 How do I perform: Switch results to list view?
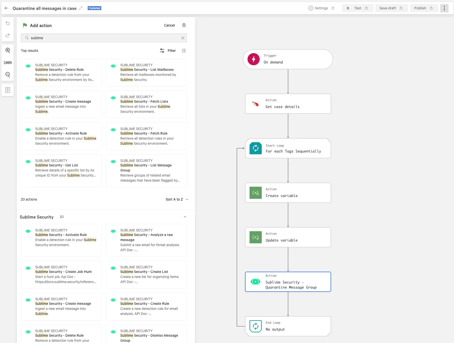pos(184,51)
